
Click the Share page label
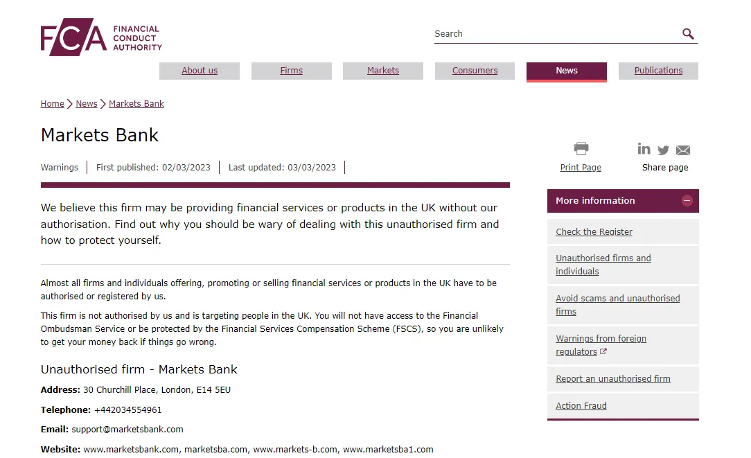tap(665, 167)
